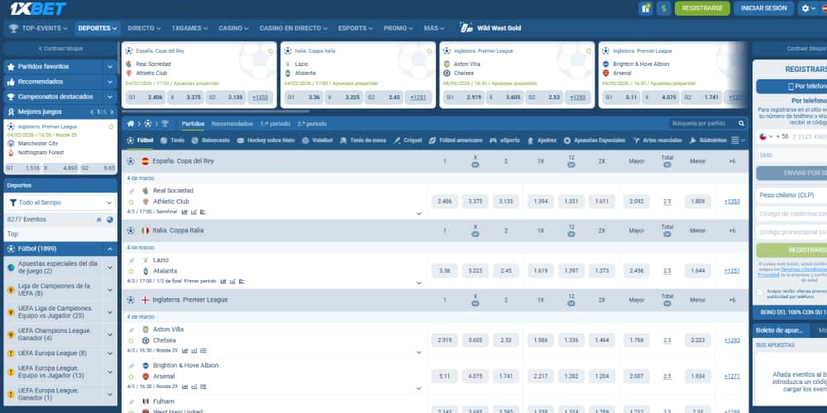Screen dimensions: 827x413
Task: Select Ajedrez sport
Action: [542, 140]
